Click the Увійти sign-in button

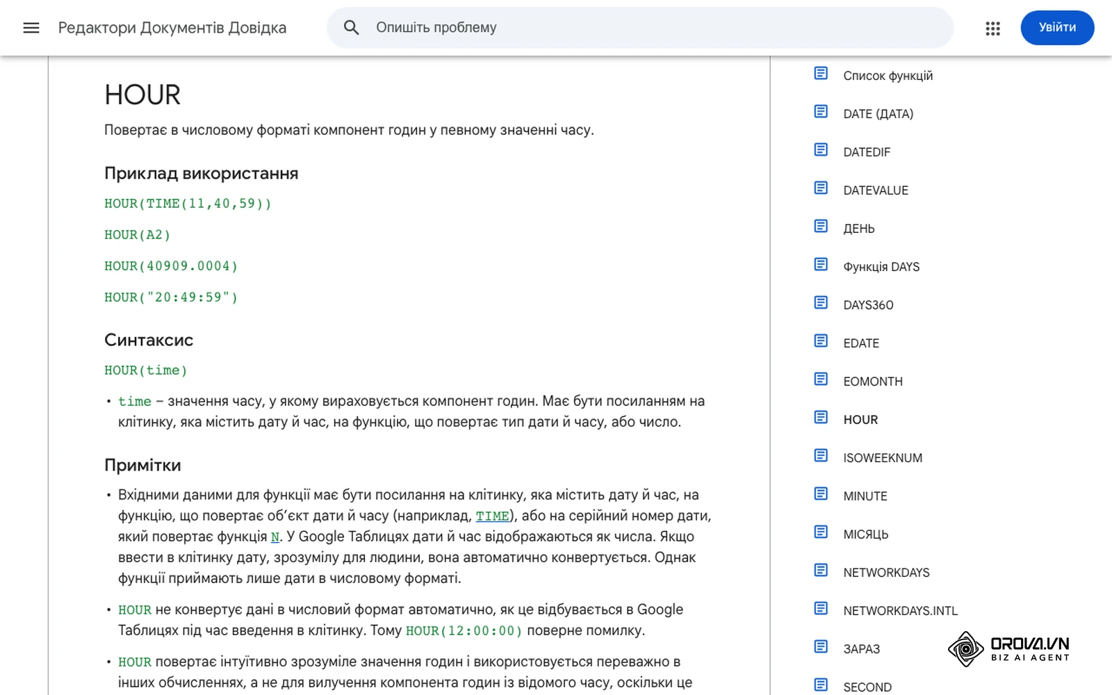1057,28
